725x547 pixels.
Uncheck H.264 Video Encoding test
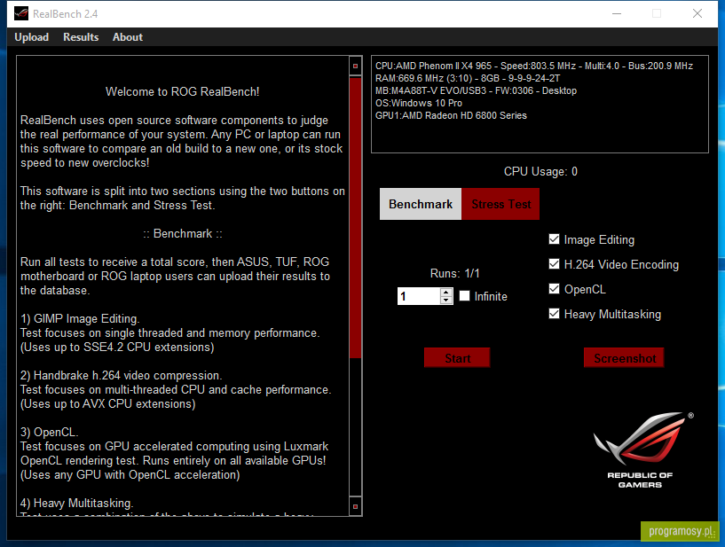click(554, 264)
